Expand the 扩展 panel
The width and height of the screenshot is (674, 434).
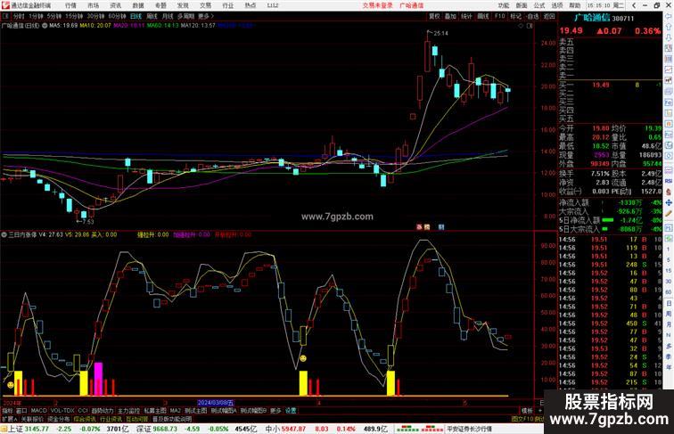[x=9, y=419]
